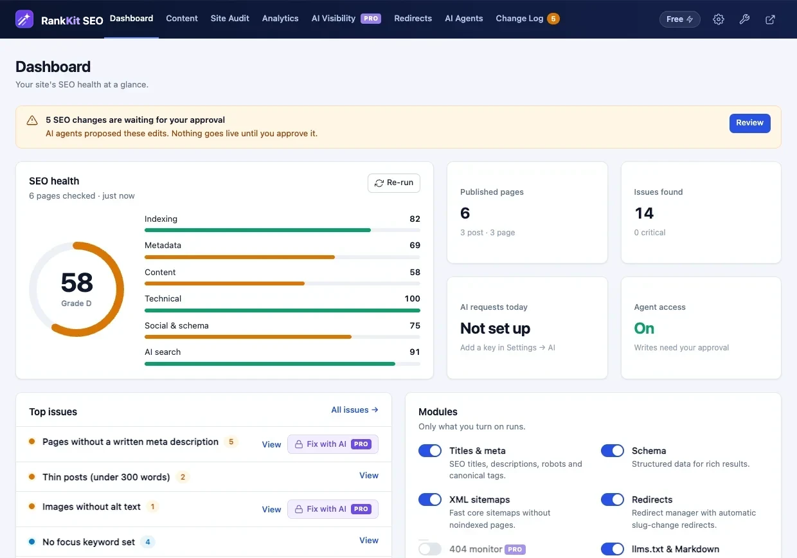Viewport: 797px width, 558px height.
Task: Turn off the Redirects module toggle
Action: point(613,500)
